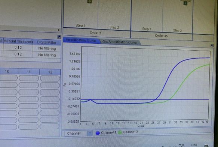
Task: Pop out the amplification chart panel icon
Action: (212, 46)
